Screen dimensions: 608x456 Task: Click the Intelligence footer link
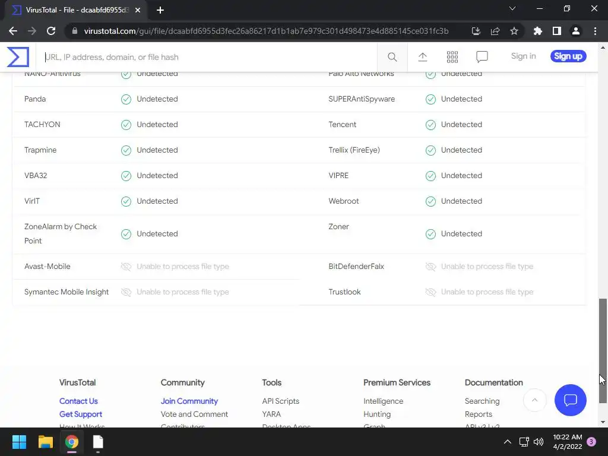(x=383, y=401)
